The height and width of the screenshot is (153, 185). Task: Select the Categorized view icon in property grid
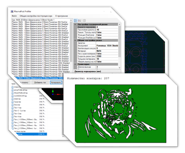pos(76,20)
